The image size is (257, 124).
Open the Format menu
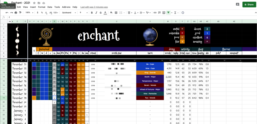42,7
